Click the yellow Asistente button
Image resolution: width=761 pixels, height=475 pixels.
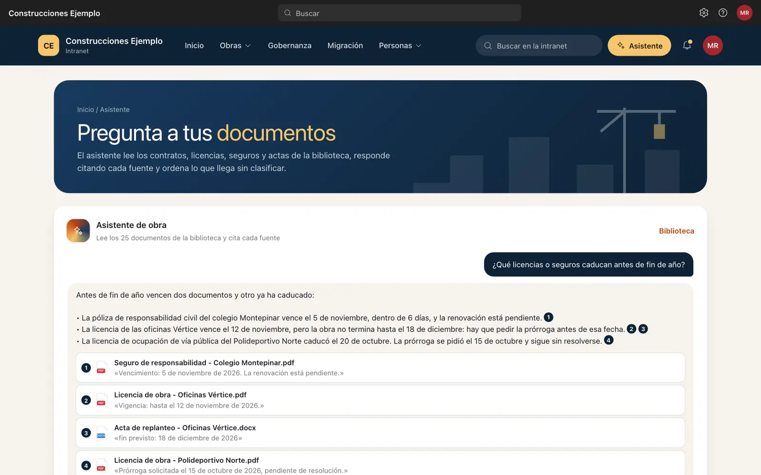point(639,46)
